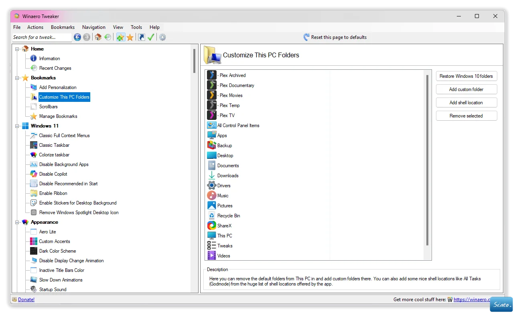Click the grey Forward arrow toolbar icon
The height and width of the screenshot is (314, 515).
pyautogui.click(x=87, y=37)
